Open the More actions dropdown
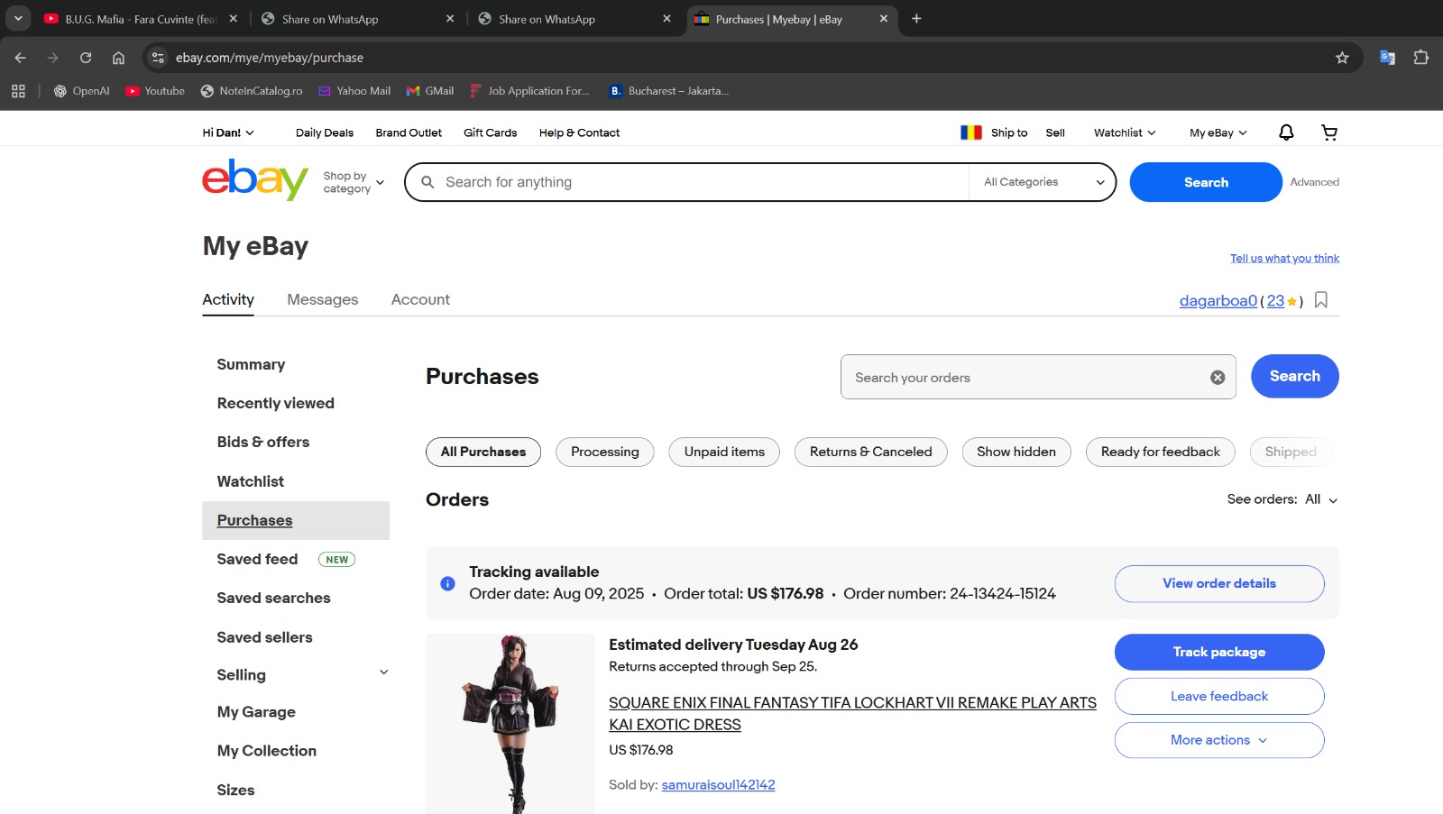Viewport: 1443px width, 814px height. coord(1219,740)
